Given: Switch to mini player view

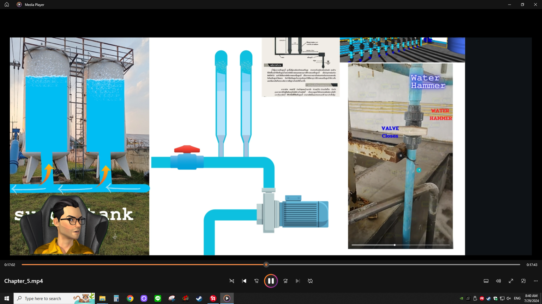Looking at the screenshot, I should click(x=523, y=281).
